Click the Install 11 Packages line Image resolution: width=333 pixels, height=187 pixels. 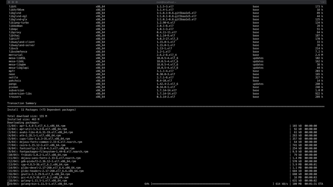(42, 110)
